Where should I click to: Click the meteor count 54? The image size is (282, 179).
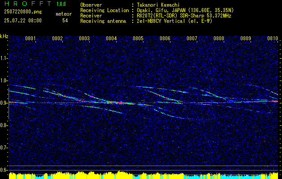[x=65, y=21]
